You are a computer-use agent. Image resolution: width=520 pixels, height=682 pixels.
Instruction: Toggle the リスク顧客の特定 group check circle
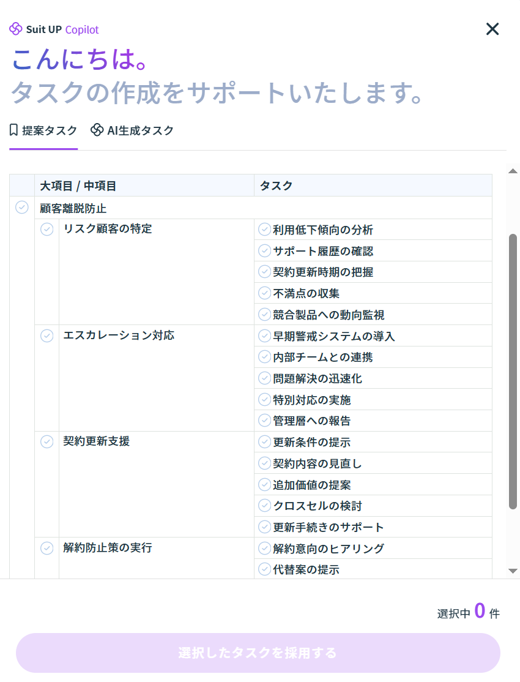[x=47, y=229]
